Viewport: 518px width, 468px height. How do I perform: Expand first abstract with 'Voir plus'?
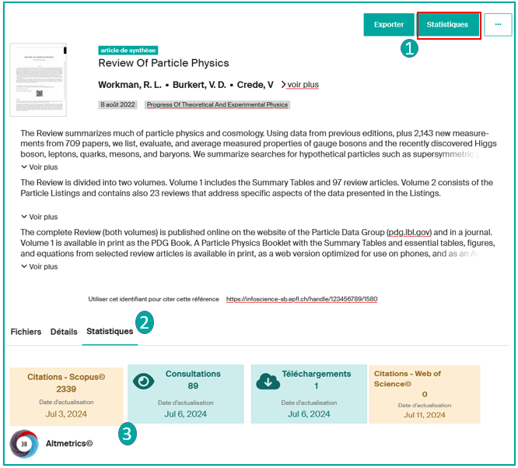[x=39, y=167]
